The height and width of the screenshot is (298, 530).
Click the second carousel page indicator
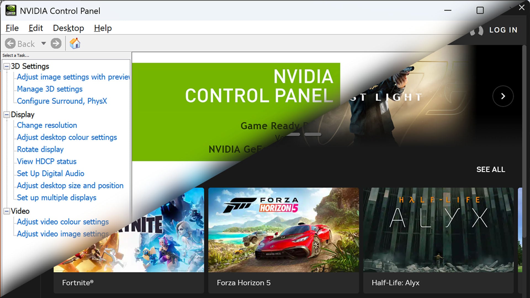click(313, 135)
